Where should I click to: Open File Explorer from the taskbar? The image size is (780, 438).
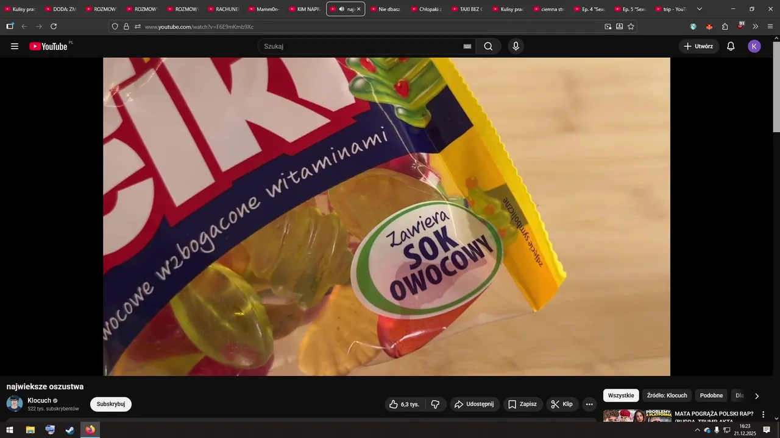point(30,430)
